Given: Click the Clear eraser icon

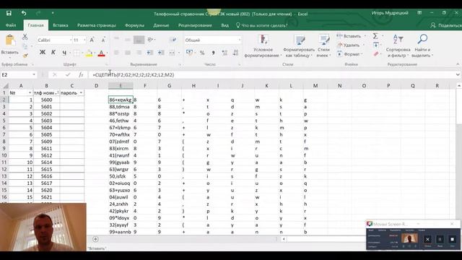Looking at the screenshot, I should point(376,54).
